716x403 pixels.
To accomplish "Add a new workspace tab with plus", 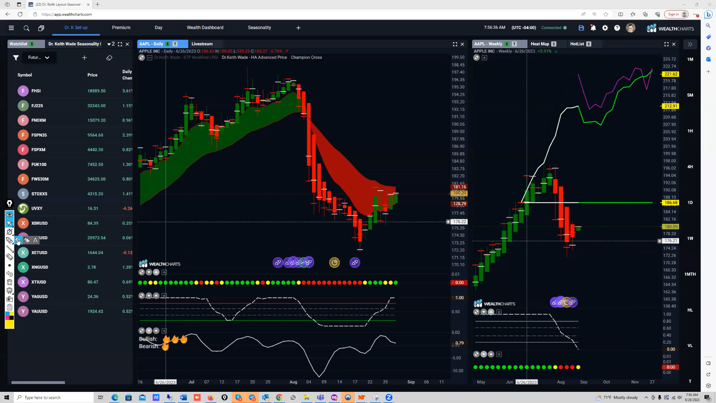I will pos(298,28).
